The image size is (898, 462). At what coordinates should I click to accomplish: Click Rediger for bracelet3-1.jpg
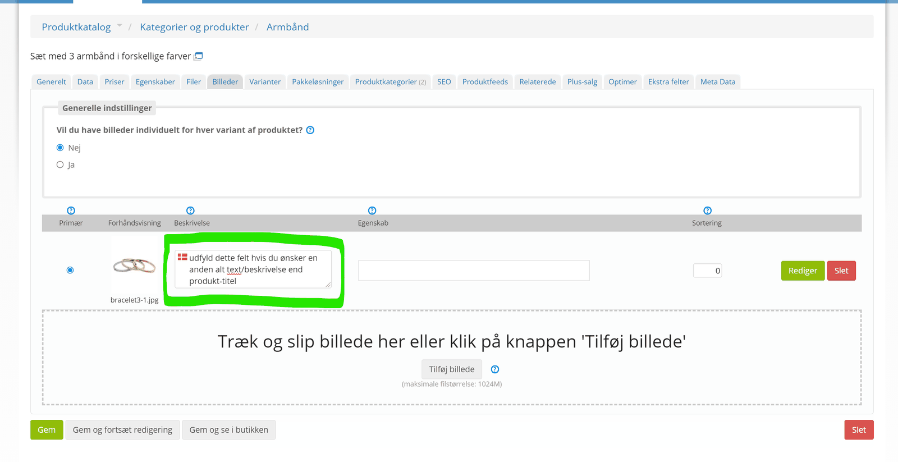point(803,271)
